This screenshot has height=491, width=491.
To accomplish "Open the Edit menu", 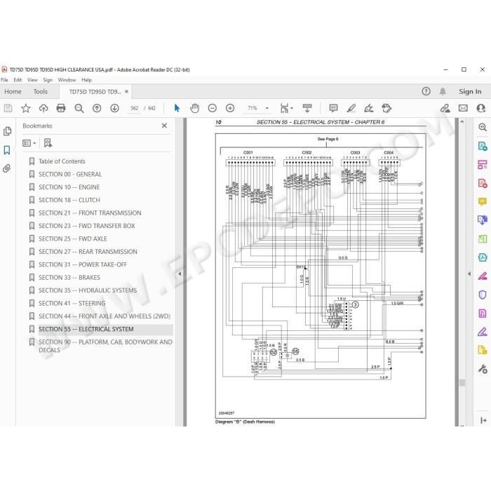I will (x=18, y=80).
